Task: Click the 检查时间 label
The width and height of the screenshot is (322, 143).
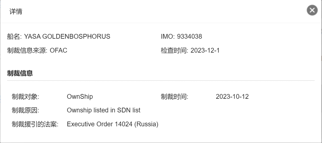Action: [x=175, y=51]
